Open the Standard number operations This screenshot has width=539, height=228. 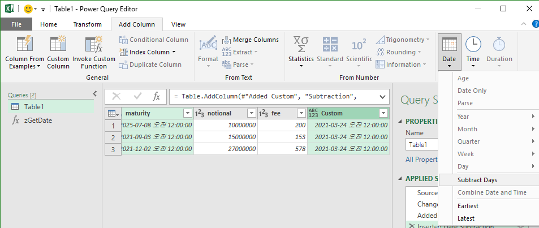point(330,51)
